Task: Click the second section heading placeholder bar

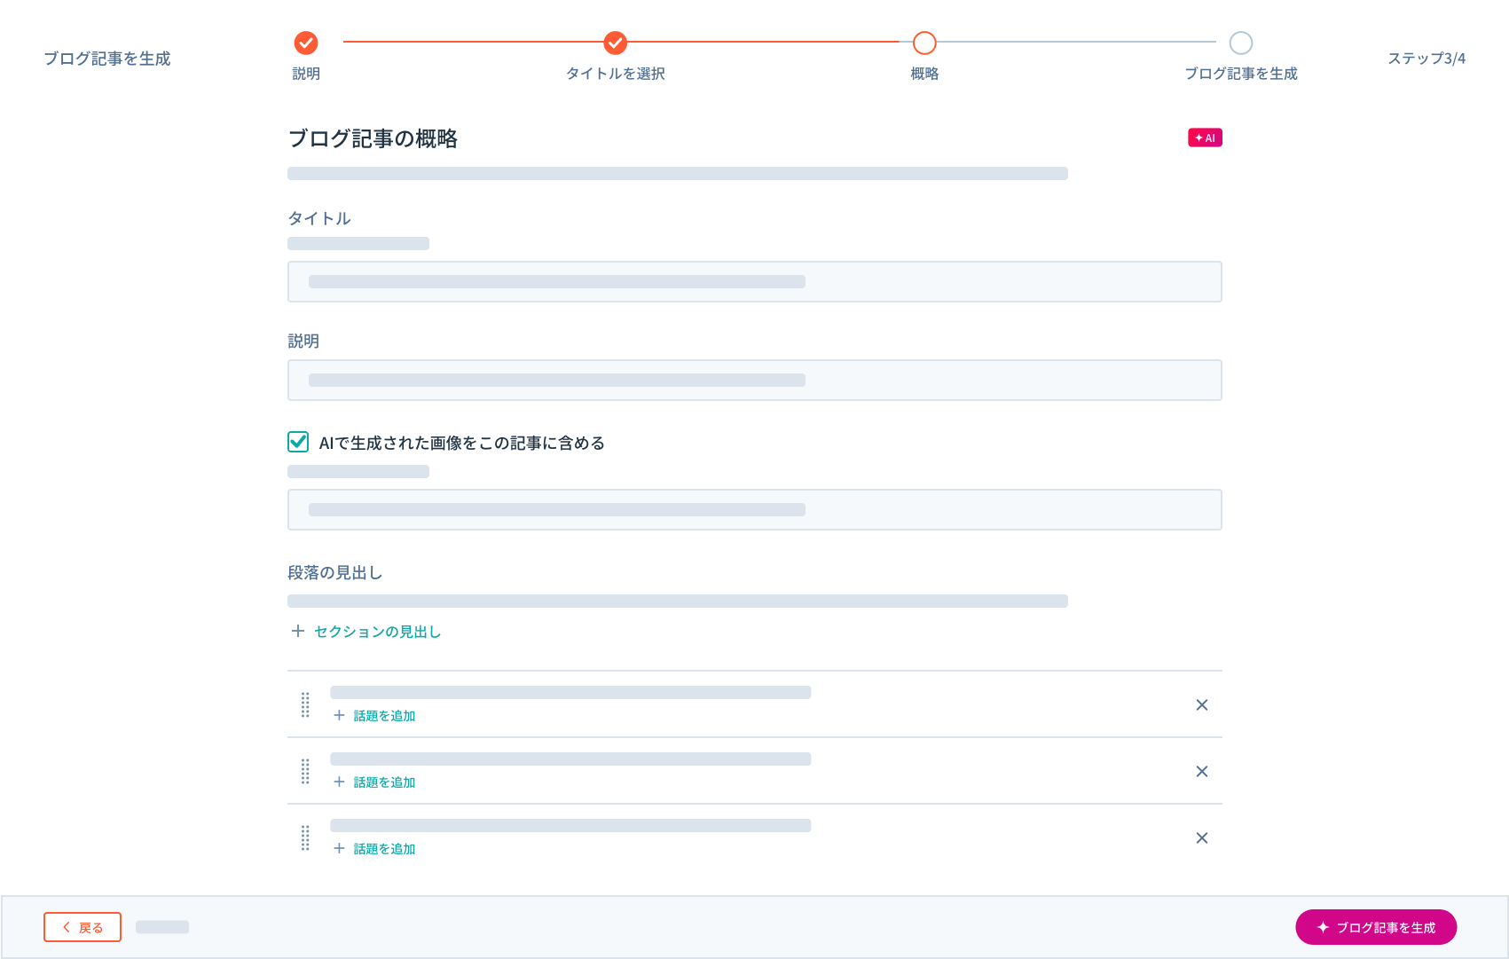Action: coord(570,759)
